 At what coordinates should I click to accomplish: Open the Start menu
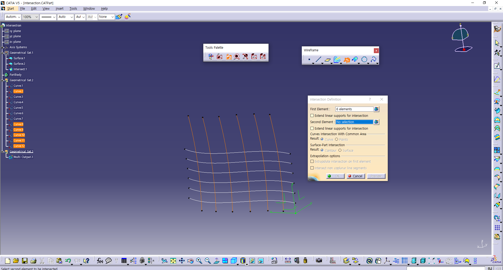click(x=10, y=9)
